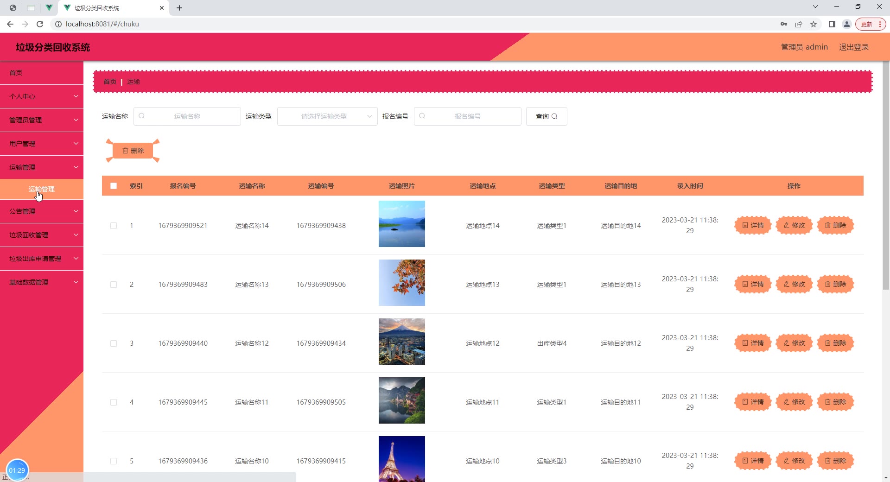
Task: Toggle select-all checkbox in table header
Action: point(114,186)
